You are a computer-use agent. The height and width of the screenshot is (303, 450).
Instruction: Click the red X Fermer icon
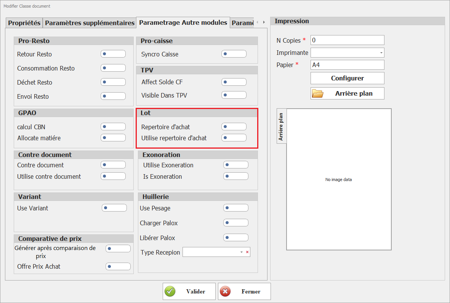coord(225,292)
